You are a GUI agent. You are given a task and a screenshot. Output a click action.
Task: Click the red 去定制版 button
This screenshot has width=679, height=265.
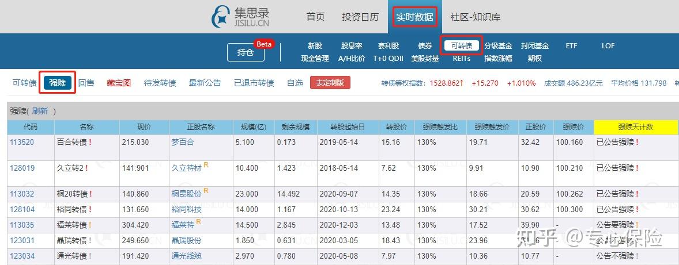(x=330, y=82)
